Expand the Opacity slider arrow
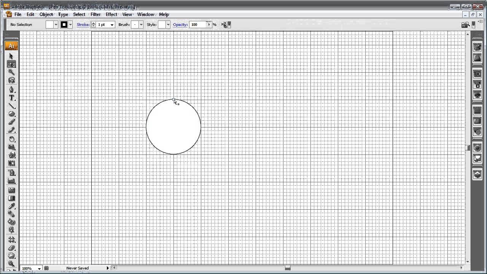This screenshot has width=487, height=274. (209, 25)
